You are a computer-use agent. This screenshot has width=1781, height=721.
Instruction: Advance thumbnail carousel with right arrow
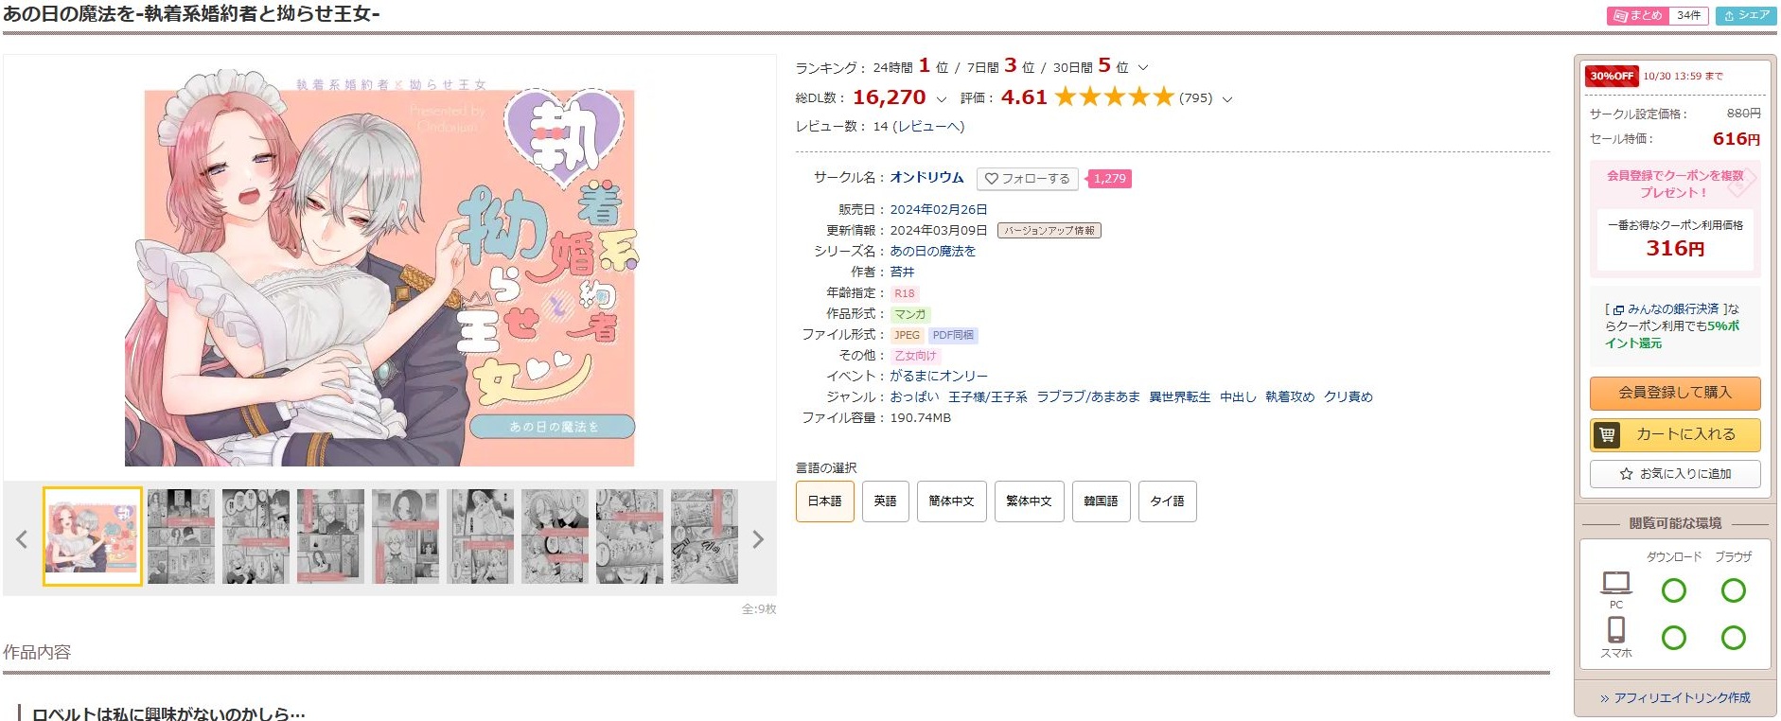(757, 539)
